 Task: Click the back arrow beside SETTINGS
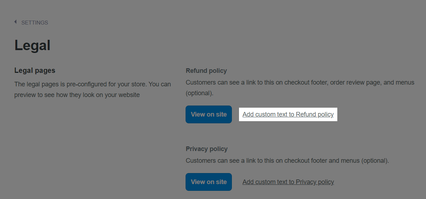[x=15, y=22]
